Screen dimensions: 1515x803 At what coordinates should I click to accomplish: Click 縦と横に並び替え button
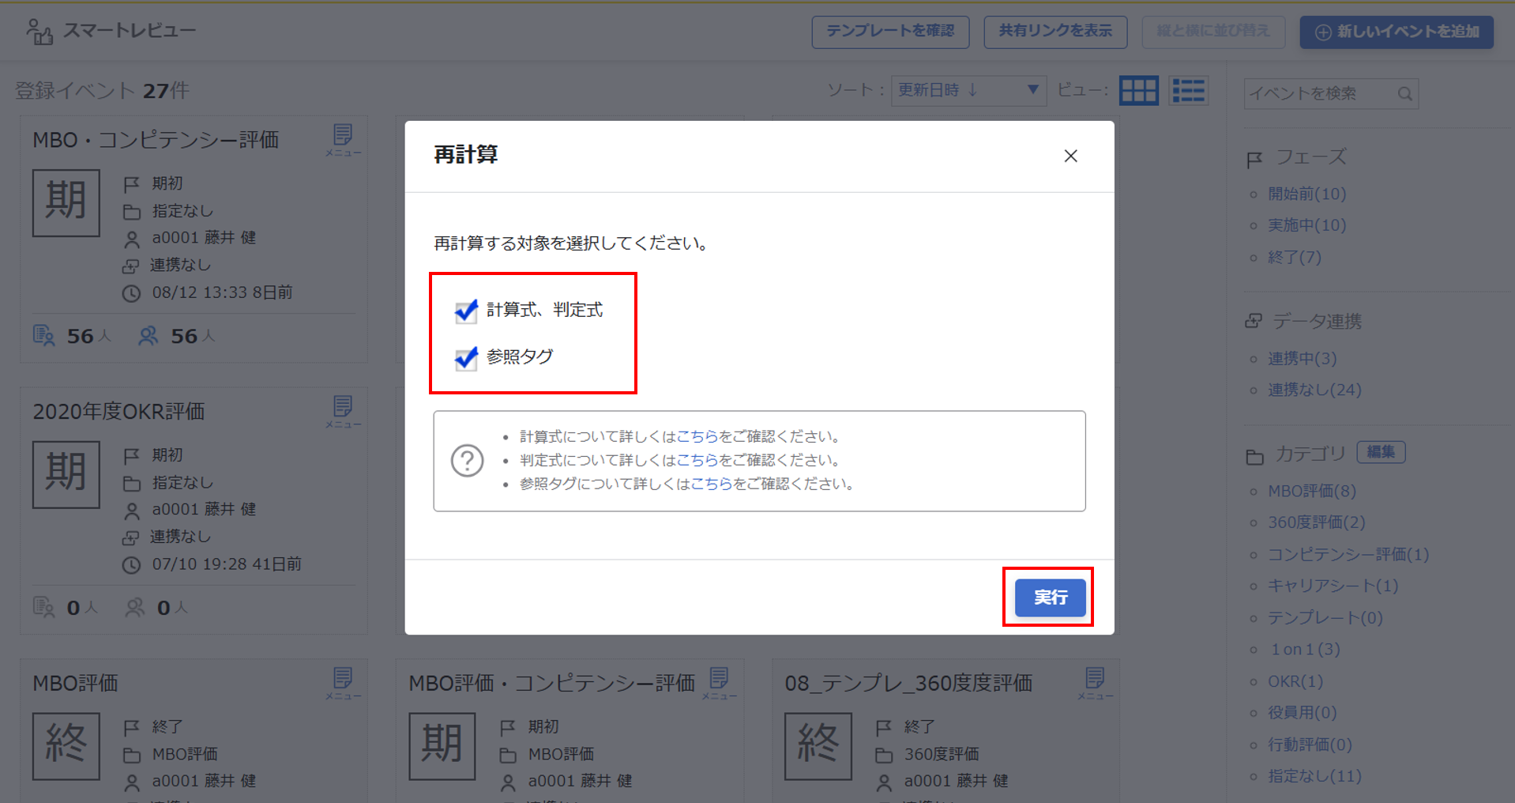click(1213, 32)
